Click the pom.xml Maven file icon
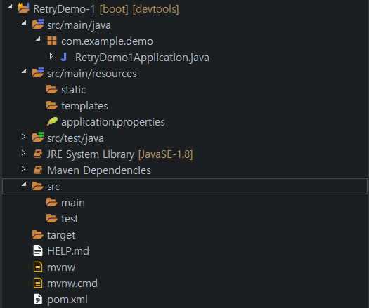 (x=38, y=299)
